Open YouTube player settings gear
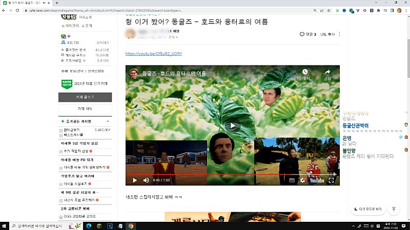 [x=302, y=180]
